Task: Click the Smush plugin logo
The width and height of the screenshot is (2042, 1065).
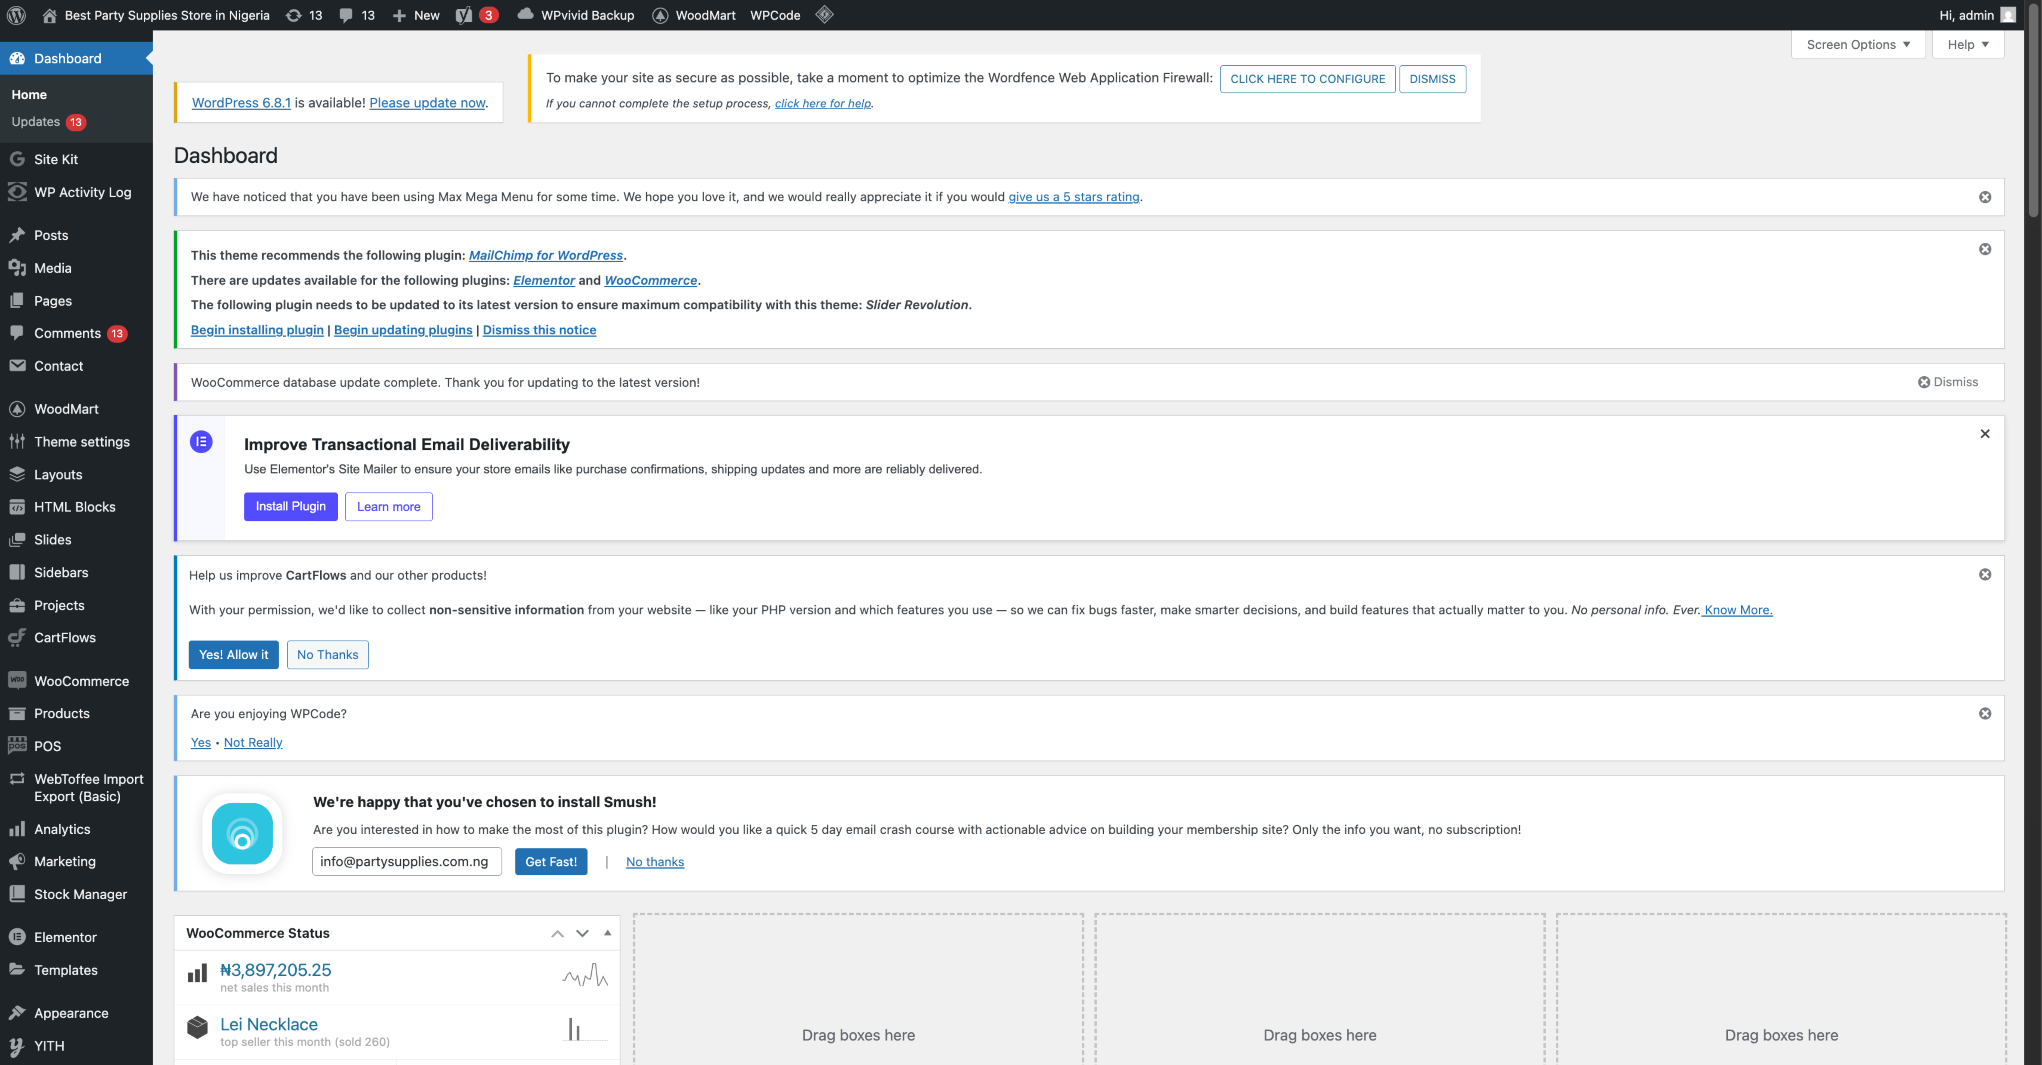Action: [243, 834]
